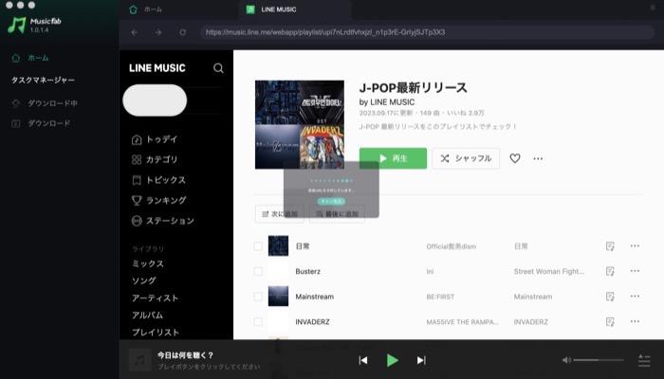Viewport: 664px width, 379px height.
Task: Click the J-POP最新リリース playlist cover
Action: (x=300, y=125)
